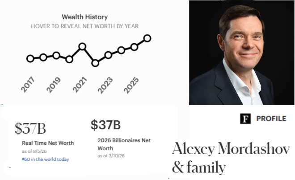Screen dimensions: 295x180
Task: Select the 2023 wealth data point
Action: click(x=108, y=55)
